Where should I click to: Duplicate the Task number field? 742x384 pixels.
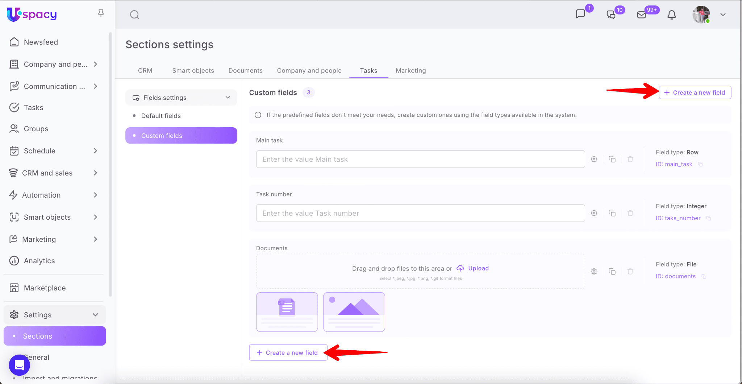pos(612,213)
